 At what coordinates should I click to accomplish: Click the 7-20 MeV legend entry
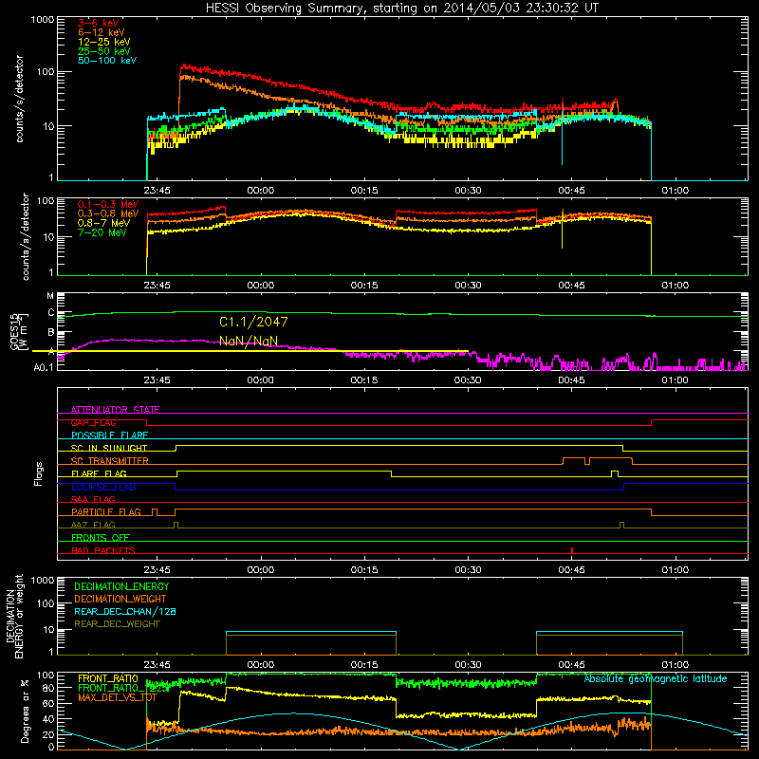pos(102,232)
